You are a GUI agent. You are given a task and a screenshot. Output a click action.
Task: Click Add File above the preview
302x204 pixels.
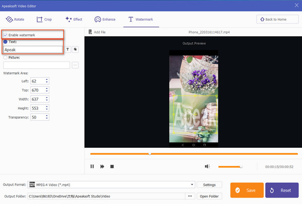tap(97, 32)
